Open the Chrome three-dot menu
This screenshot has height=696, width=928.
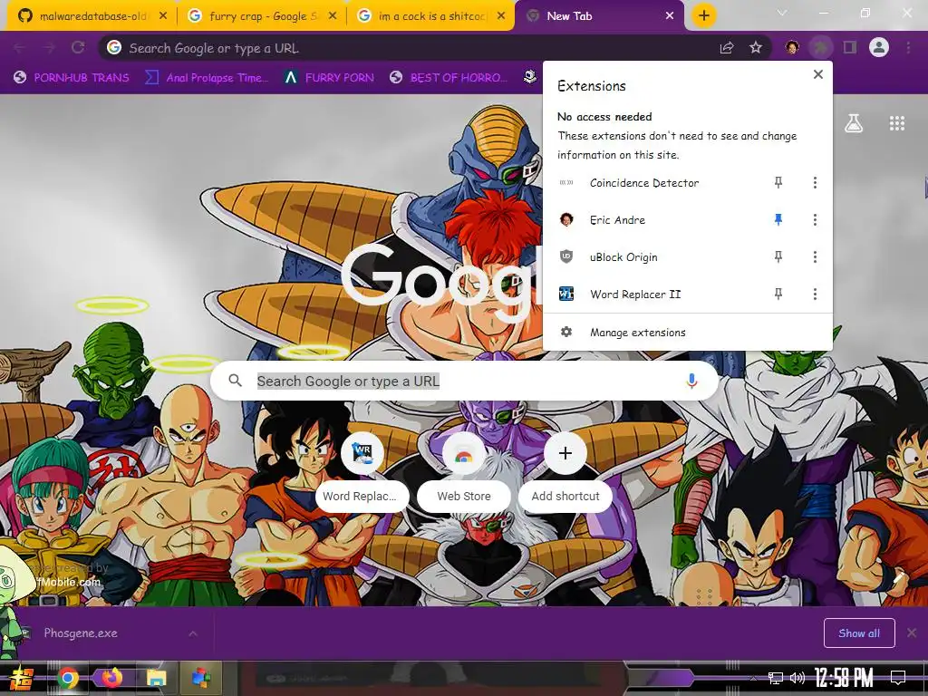coord(908,47)
